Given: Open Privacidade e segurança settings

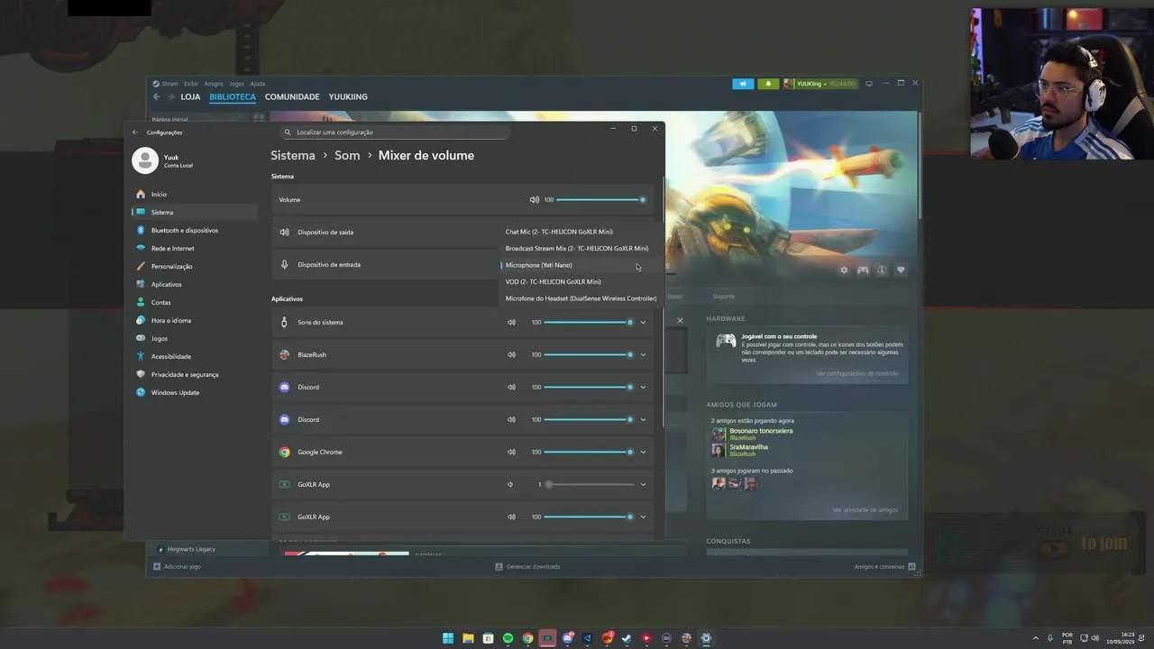Looking at the screenshot, I should pos(194,374).
